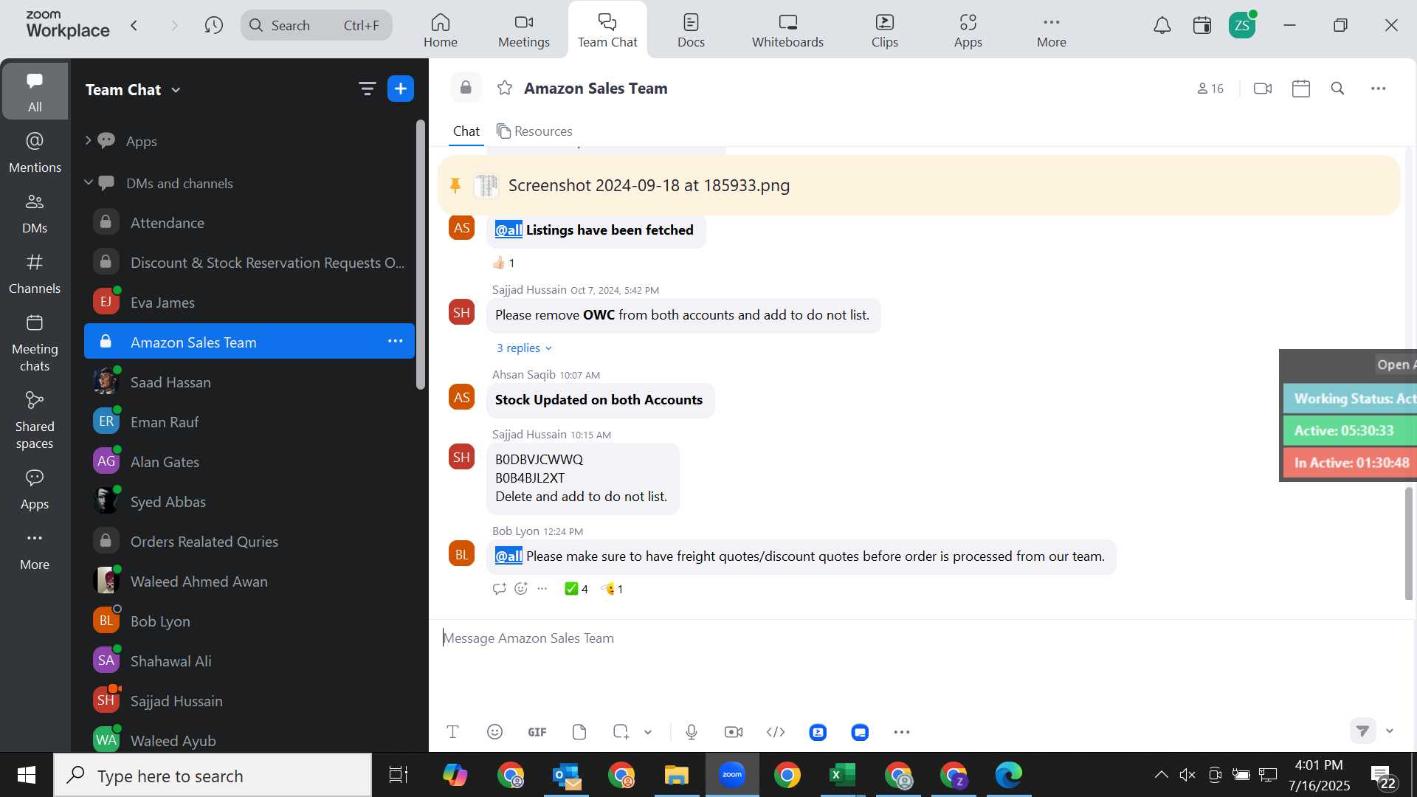The image size is (1417, 797).
Task: Start a video meeting with channel
Action: pos(1263,89)
